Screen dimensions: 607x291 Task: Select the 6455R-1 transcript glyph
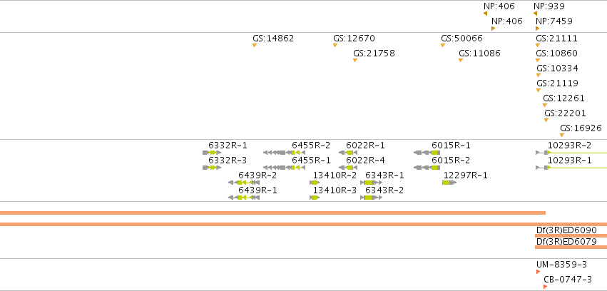pyautogui.click(x=284, y=168)
